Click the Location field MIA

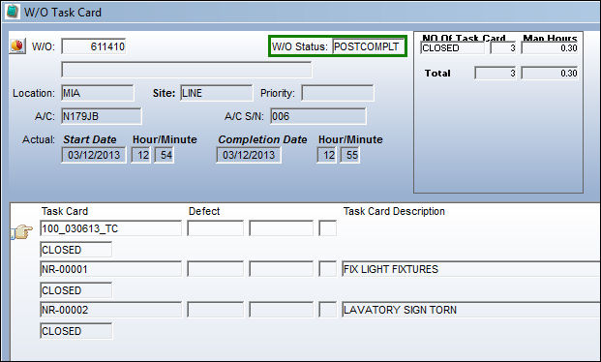98,93
